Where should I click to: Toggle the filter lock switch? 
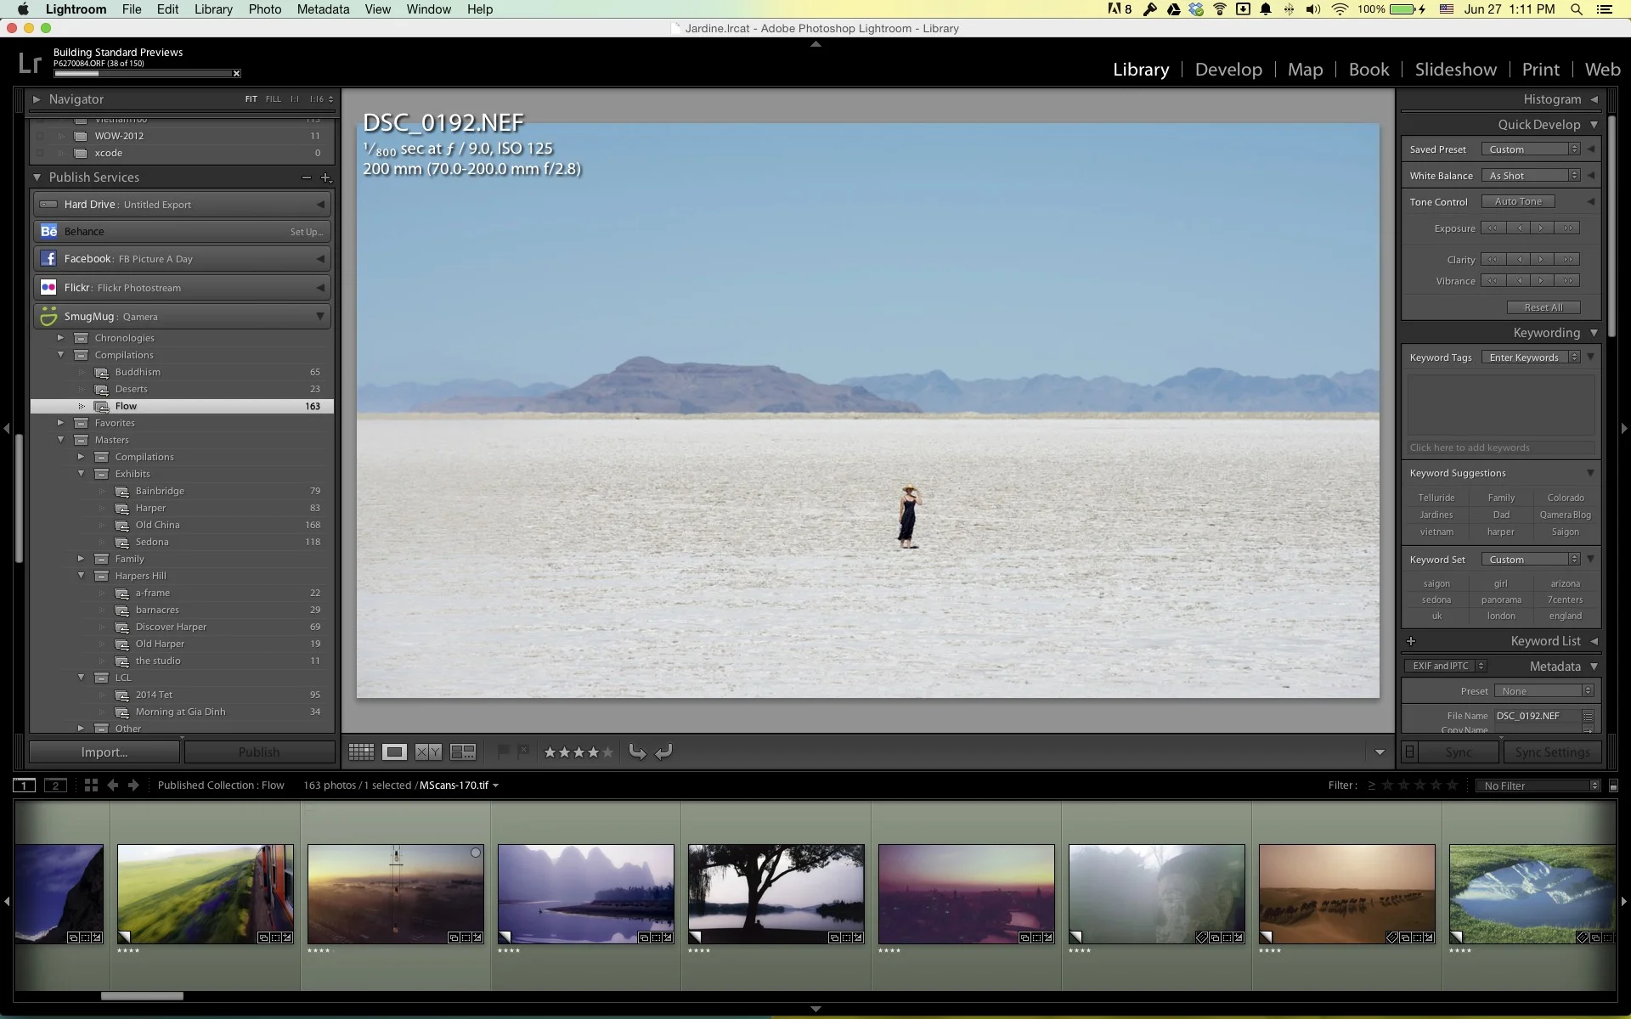(x=1613, y=786)
